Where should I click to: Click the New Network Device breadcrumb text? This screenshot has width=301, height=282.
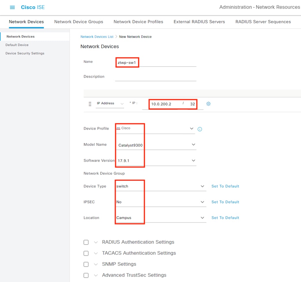pos(135,37)
